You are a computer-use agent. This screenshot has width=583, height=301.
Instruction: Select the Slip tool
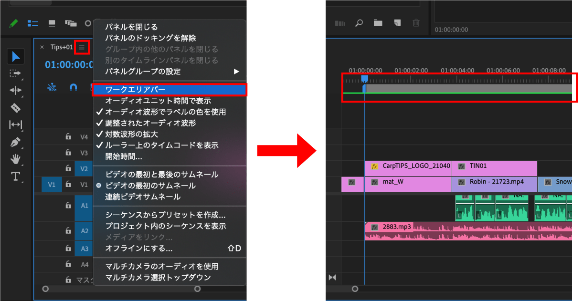pyautogui.click(x=16, y=125)
